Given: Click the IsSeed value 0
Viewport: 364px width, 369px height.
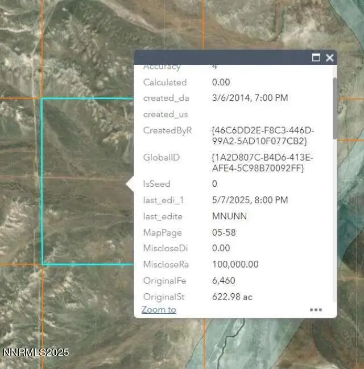Looking at the screenshot, I should 214,184.
